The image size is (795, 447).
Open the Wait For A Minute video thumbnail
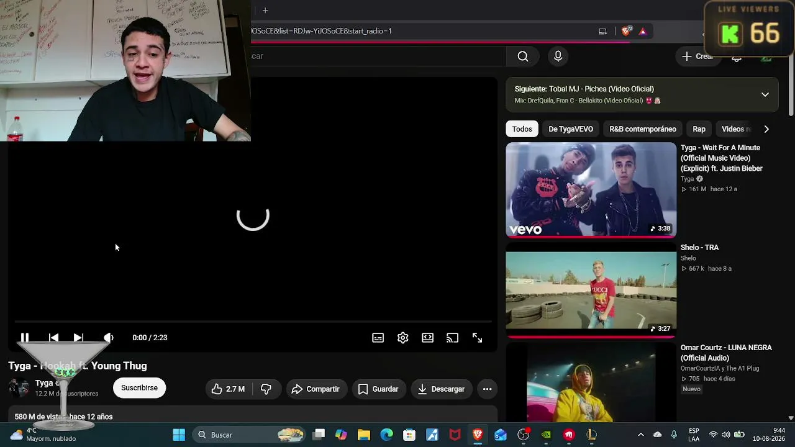pos(591,190)
